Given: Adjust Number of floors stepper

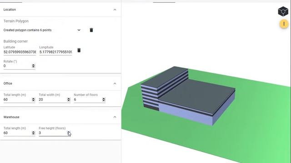Looking at the screenshot, I should click(x=104, y=100).
